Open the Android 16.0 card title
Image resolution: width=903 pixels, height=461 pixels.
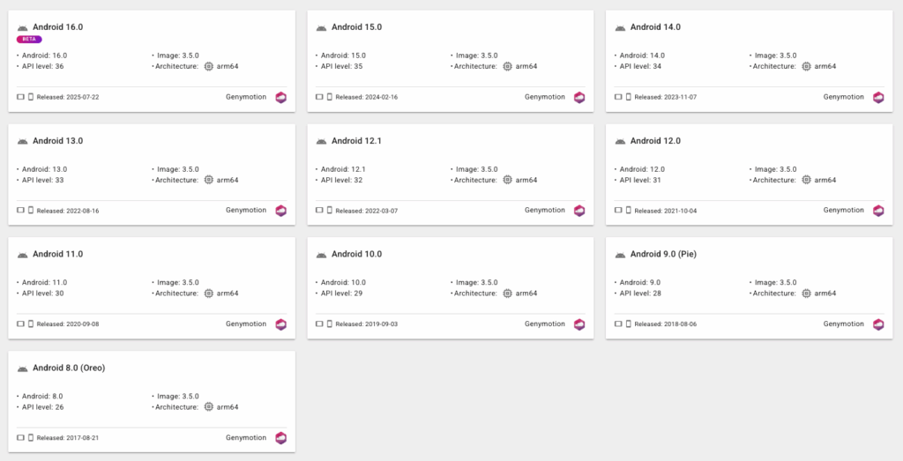click(x=57, y=27)
